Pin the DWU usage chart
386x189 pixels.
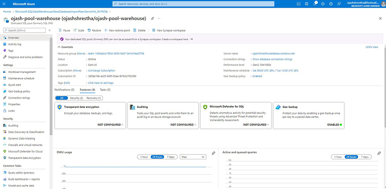[213, 153]
